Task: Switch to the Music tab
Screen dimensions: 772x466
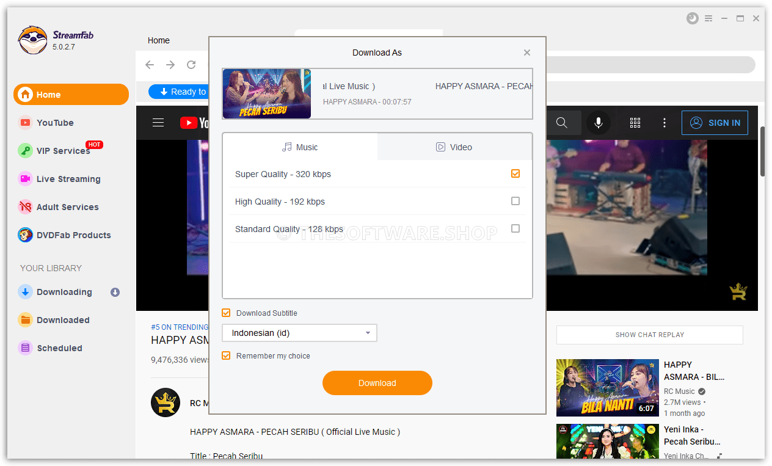Action: (x=300, y=147)
